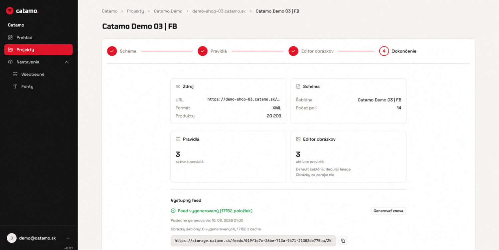Click the source URL value
The image size is (499, 250).
pos(244,99)
